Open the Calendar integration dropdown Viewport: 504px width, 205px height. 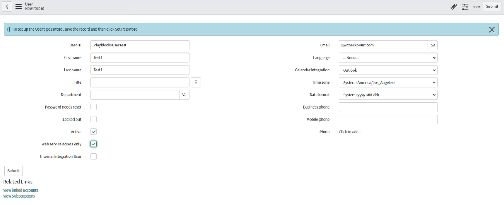tap(388, 70)
